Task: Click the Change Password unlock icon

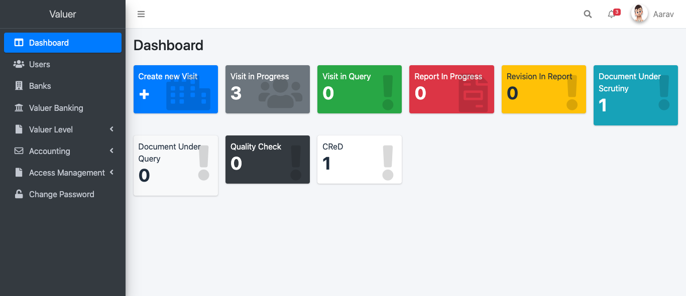Action: [19, 194]
